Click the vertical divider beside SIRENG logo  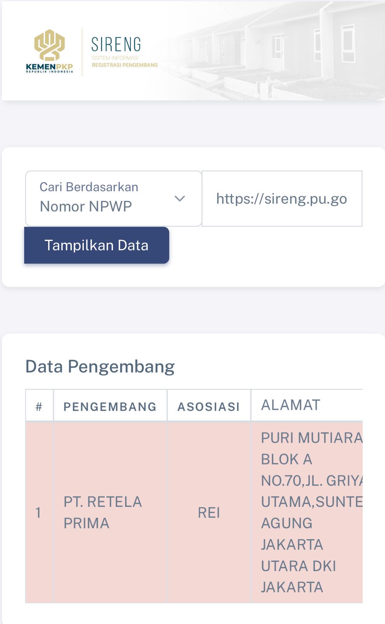tap(82, 51)
